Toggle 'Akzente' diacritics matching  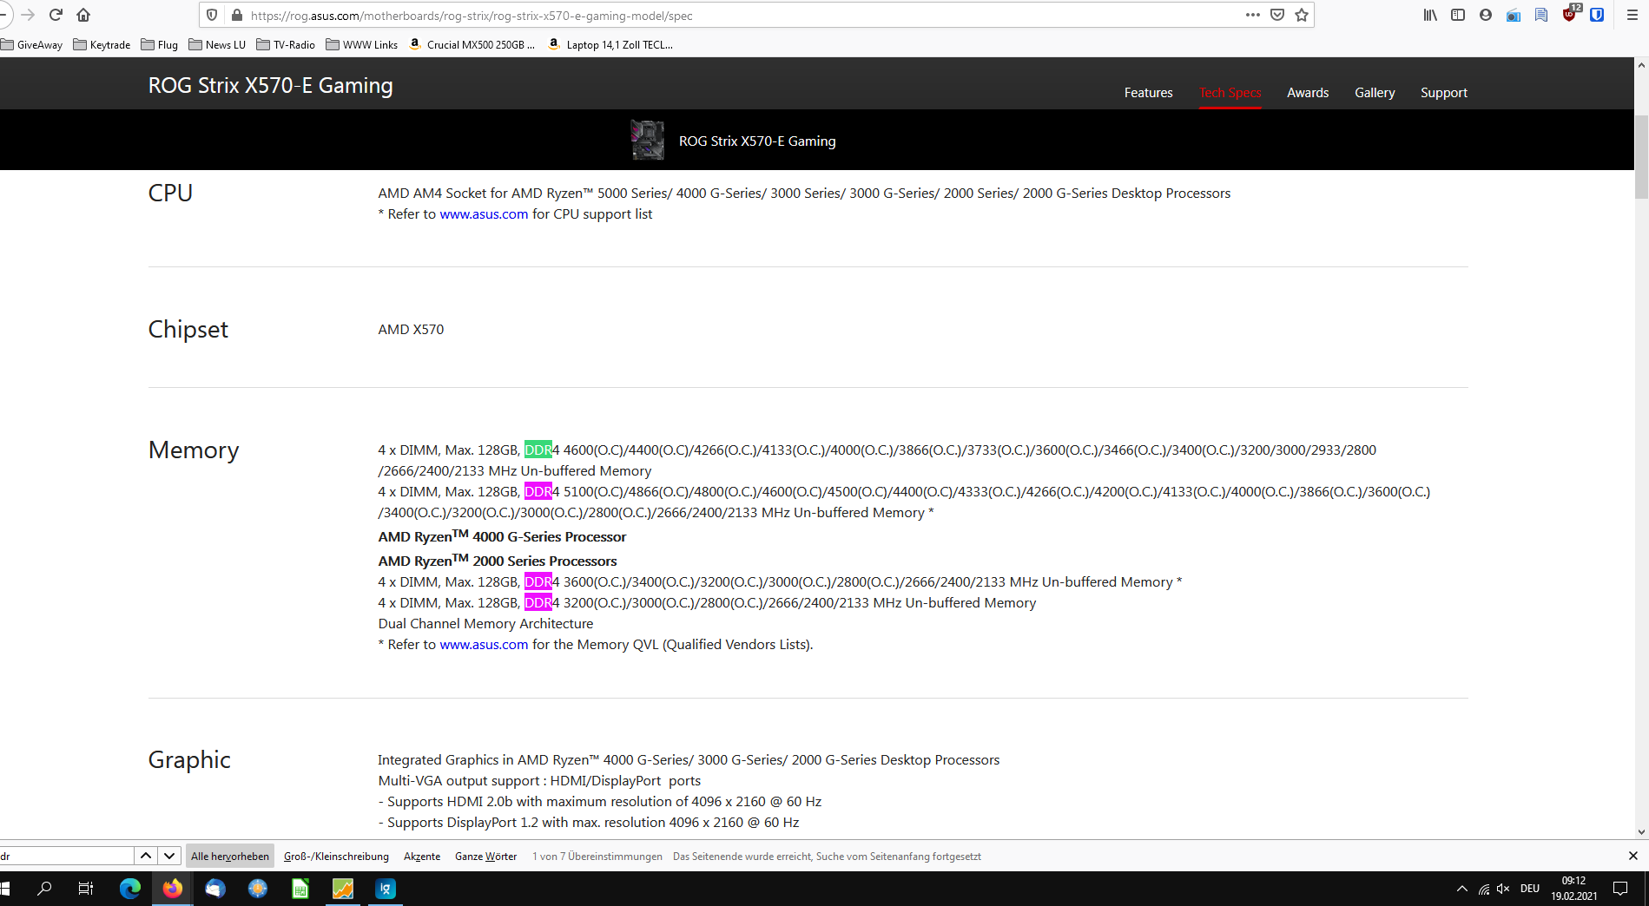click(422, 857)
